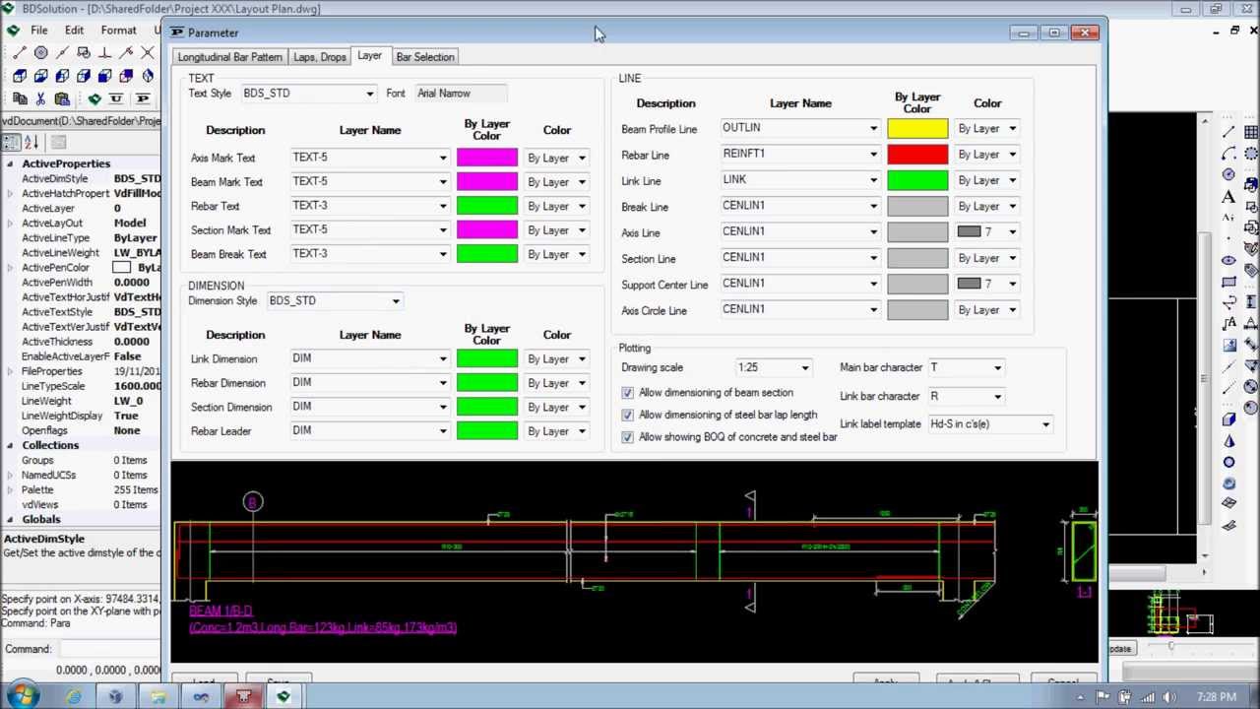This screenshot has height=709, width=1260.
Task: Switch to Bar Selection tab
Action: point(425,57)
